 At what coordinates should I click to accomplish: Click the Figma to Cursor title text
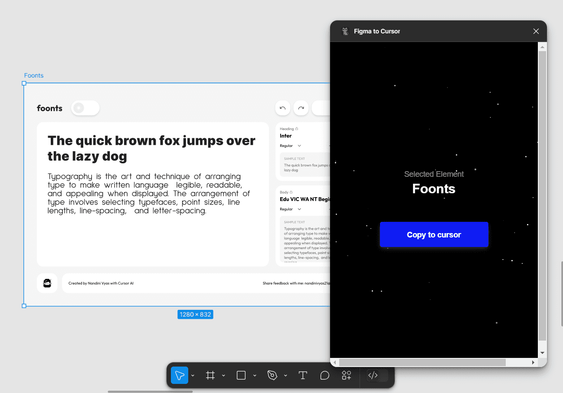coord(377,31)
